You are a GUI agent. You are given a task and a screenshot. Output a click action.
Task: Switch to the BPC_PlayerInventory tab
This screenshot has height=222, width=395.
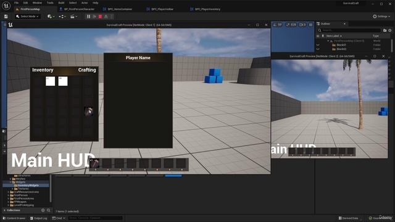coord(207,9)
